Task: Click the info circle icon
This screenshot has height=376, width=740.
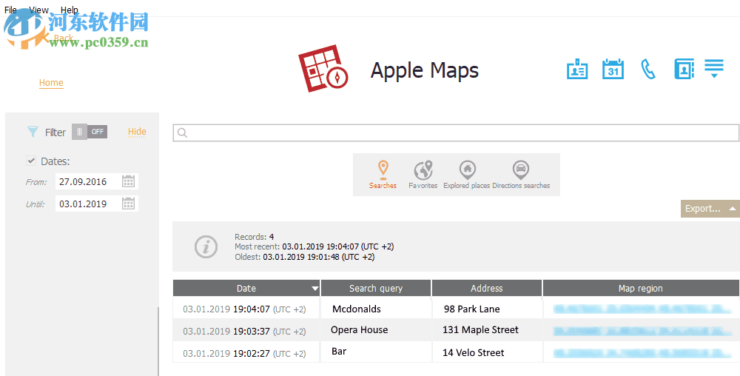Action: [206, 246]
